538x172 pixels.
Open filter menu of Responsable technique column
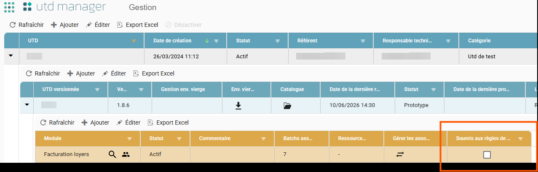click(448, 41)
